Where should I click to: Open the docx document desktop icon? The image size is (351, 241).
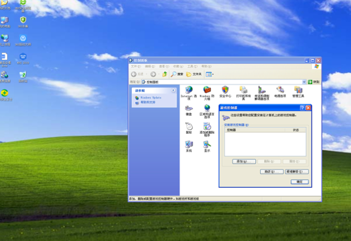tap(5, 60)
